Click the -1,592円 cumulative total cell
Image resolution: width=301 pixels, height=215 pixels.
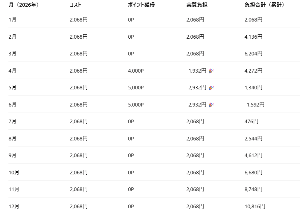point(254,104)
